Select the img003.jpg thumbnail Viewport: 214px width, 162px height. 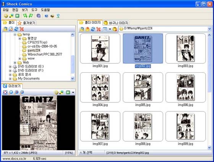[x=185, y=49]
